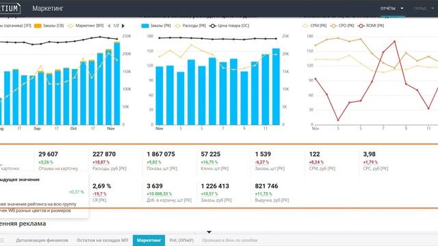Image resolution: width=438 pixels, height=246 pixels.
Task: Click the black collapse triangle above tabs
Action: point(209,232)
